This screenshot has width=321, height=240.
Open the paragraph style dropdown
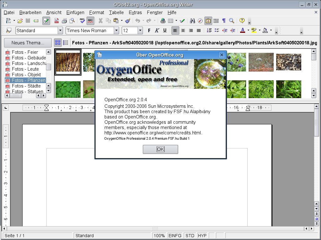point(61,30)
